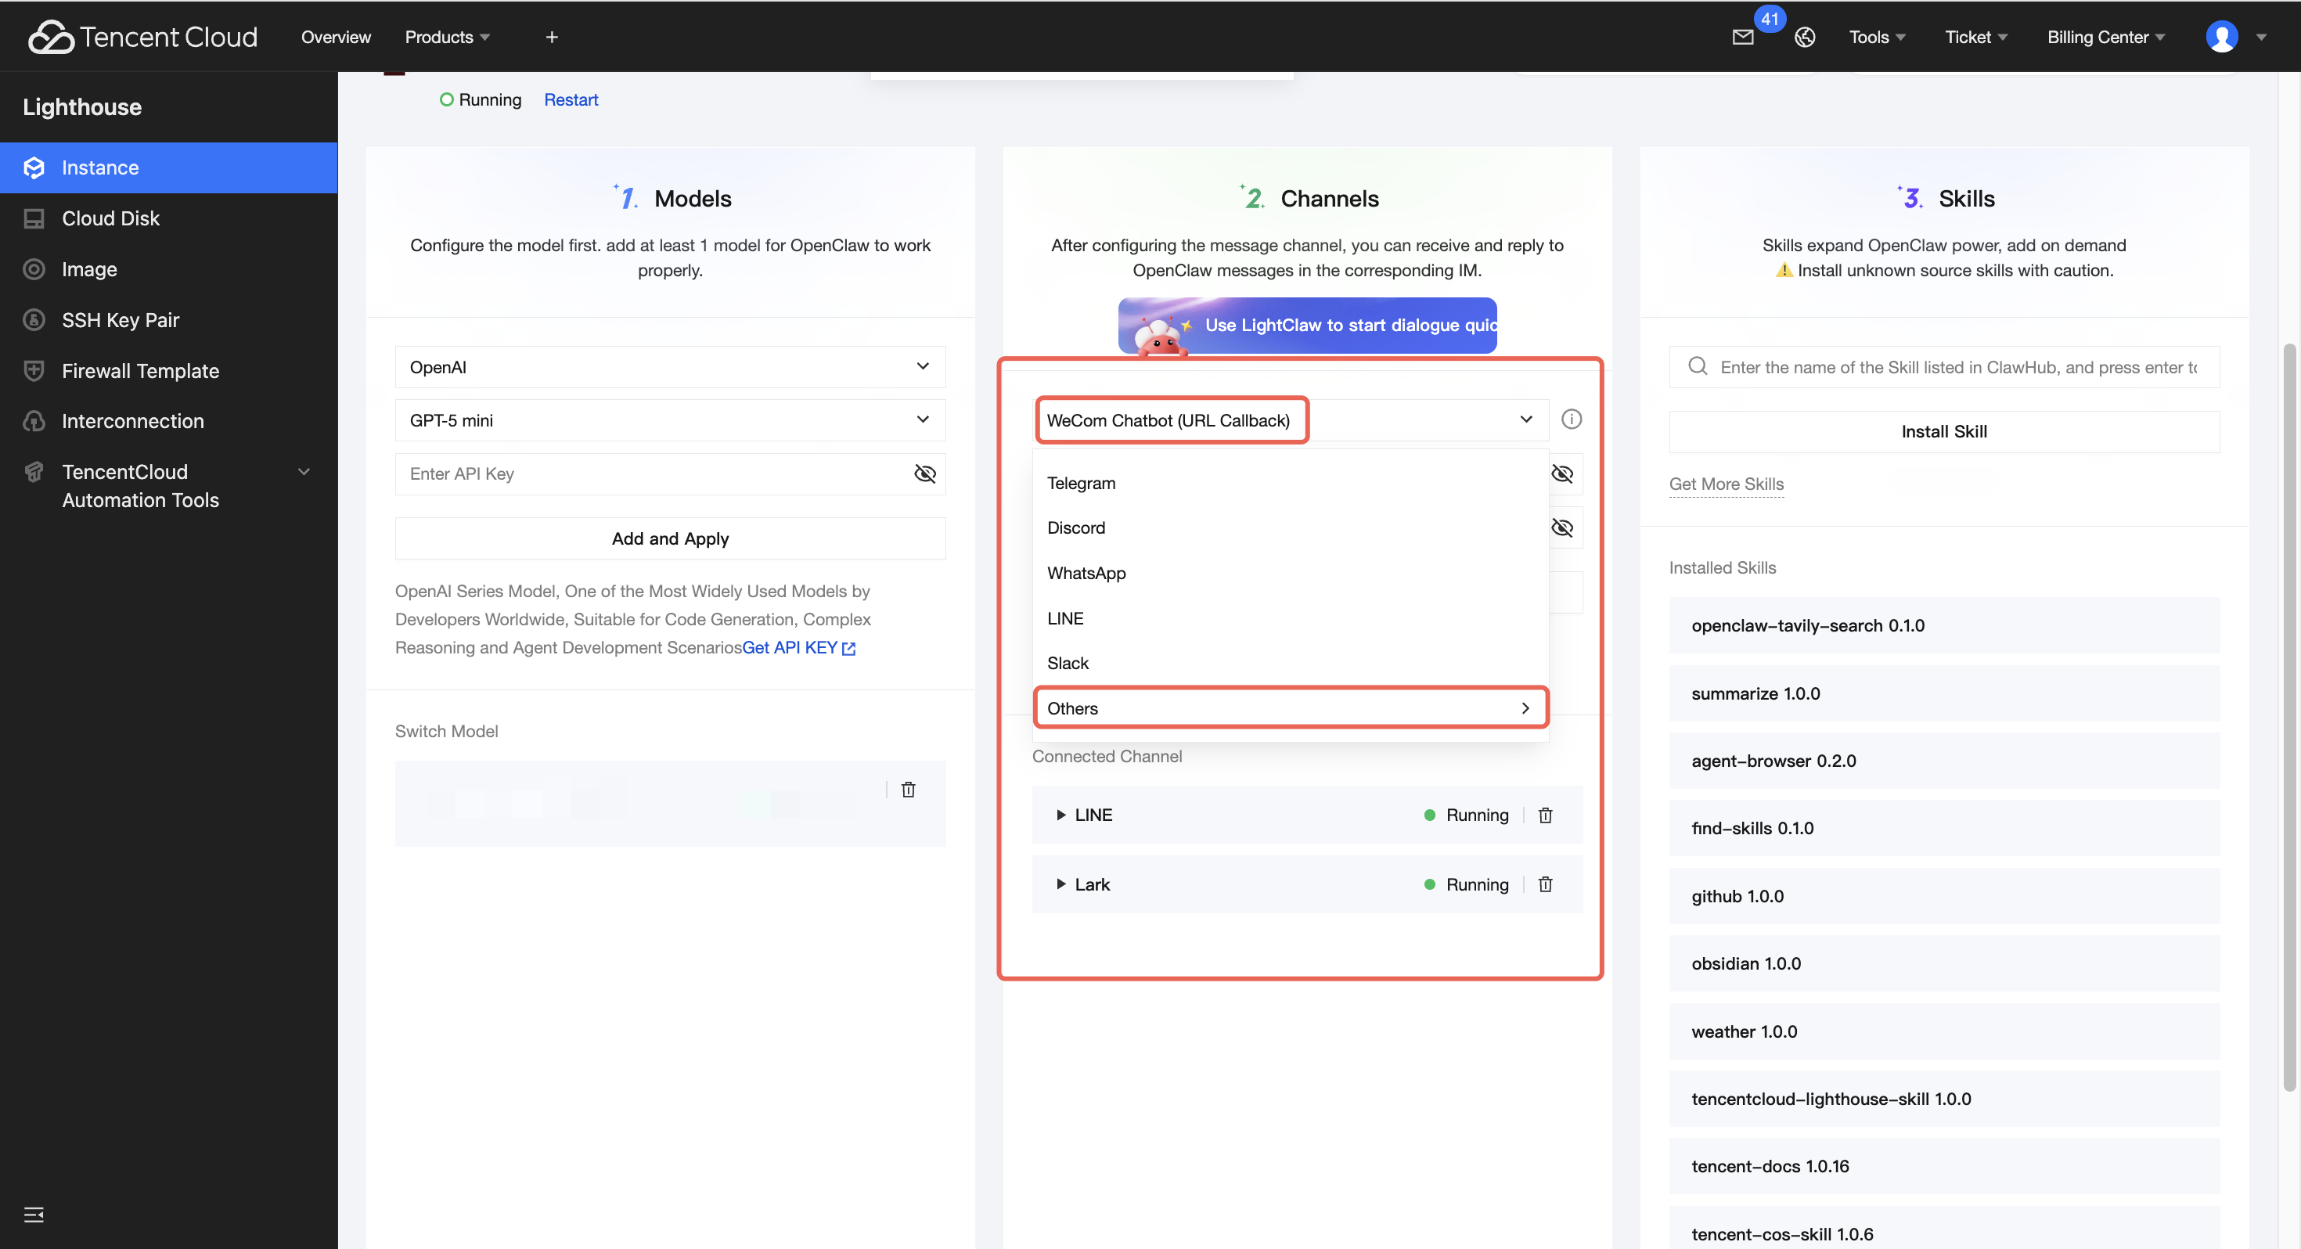Open the GPT-5 mini model dropdown
This screenshot has width=2301, height=1249.
coord(670,420)
